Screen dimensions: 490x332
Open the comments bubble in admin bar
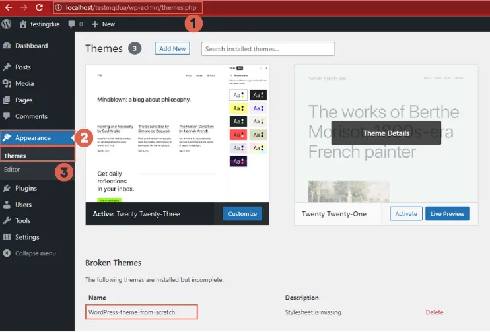pyautogui.click(x=71, y=24)
